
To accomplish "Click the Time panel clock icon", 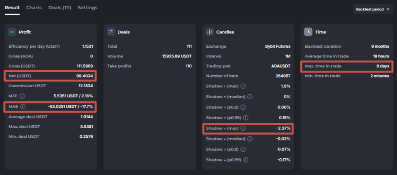I will (308, 32).
